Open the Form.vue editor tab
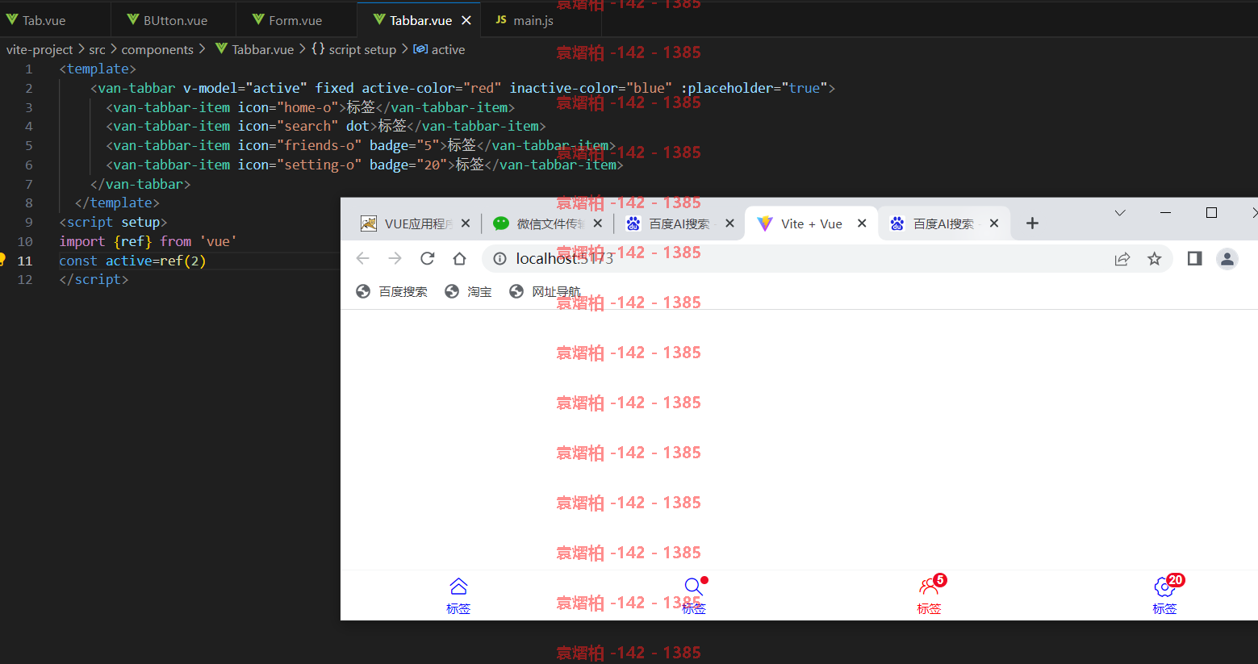Screen dimensions: 1258x664 click(295, 20)
